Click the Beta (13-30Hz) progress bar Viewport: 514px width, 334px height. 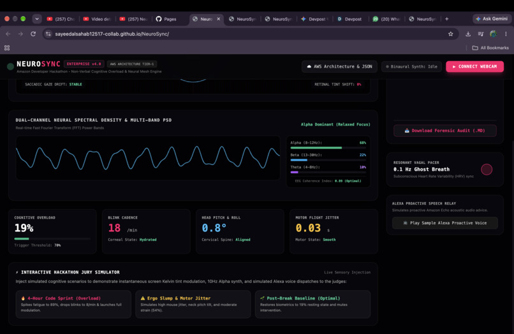(328, 160)
